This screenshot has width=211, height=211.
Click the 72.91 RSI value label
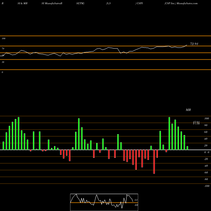[x=194, y=44]
